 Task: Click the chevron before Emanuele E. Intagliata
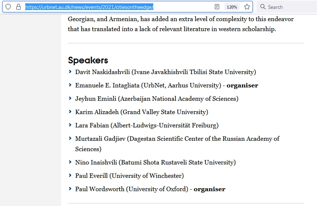tap(70, 85)
